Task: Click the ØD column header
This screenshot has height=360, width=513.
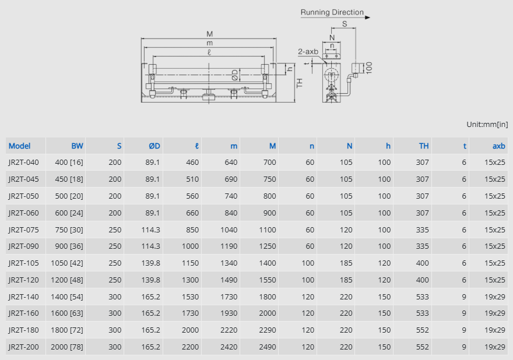Action: click(154, 146)
